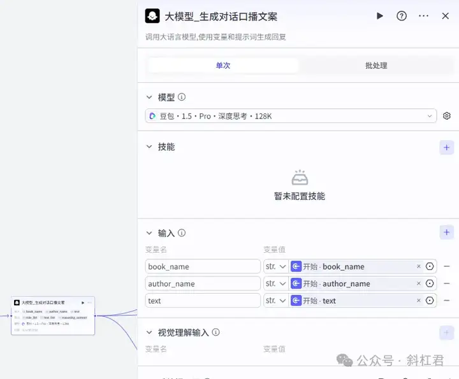Edit the text variable name field
Screen dimensions: 459x379
click(203, 301)
